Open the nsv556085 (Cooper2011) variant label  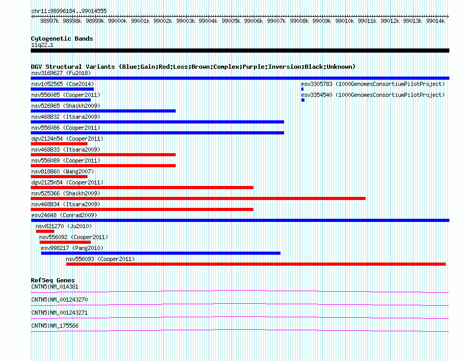click(x=66, y=95)
